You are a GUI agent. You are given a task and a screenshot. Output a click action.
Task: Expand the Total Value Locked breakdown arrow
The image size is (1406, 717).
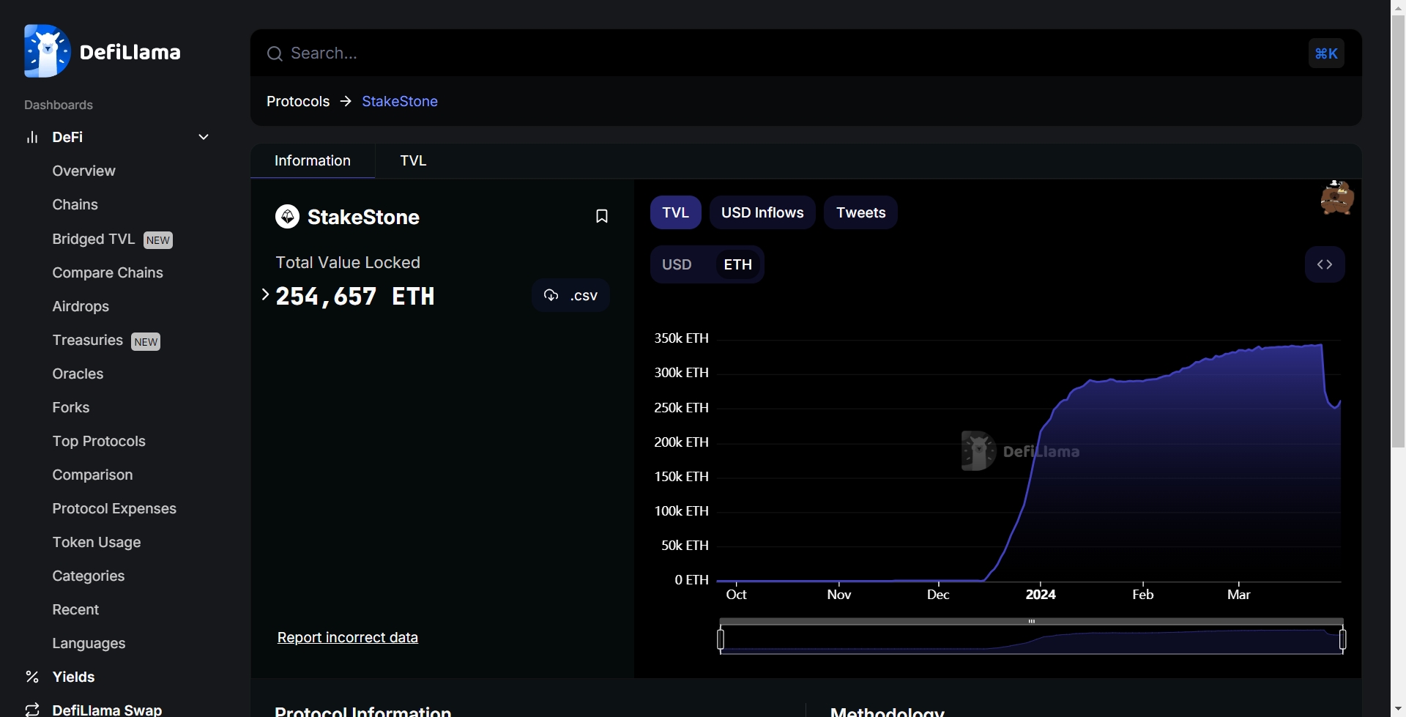pos(265,294)
